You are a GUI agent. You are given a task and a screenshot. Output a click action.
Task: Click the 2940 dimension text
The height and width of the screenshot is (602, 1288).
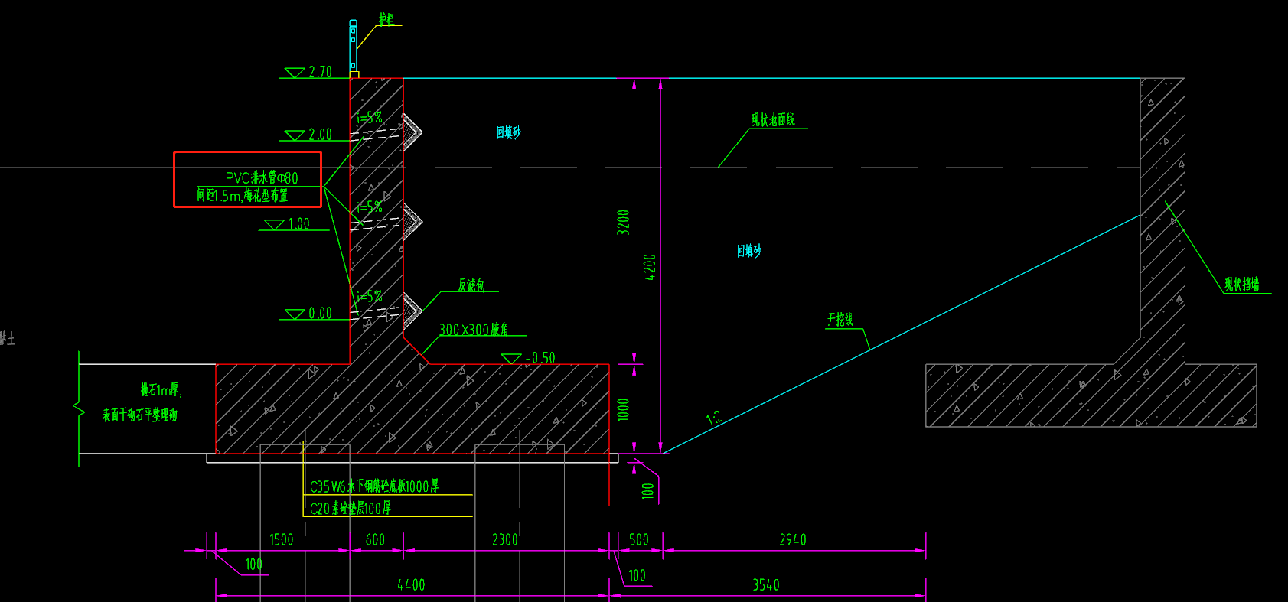tap(793, 540)
